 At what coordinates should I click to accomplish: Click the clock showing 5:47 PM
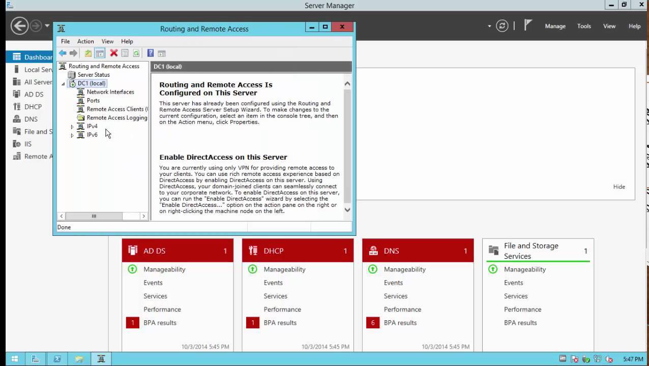633,359
